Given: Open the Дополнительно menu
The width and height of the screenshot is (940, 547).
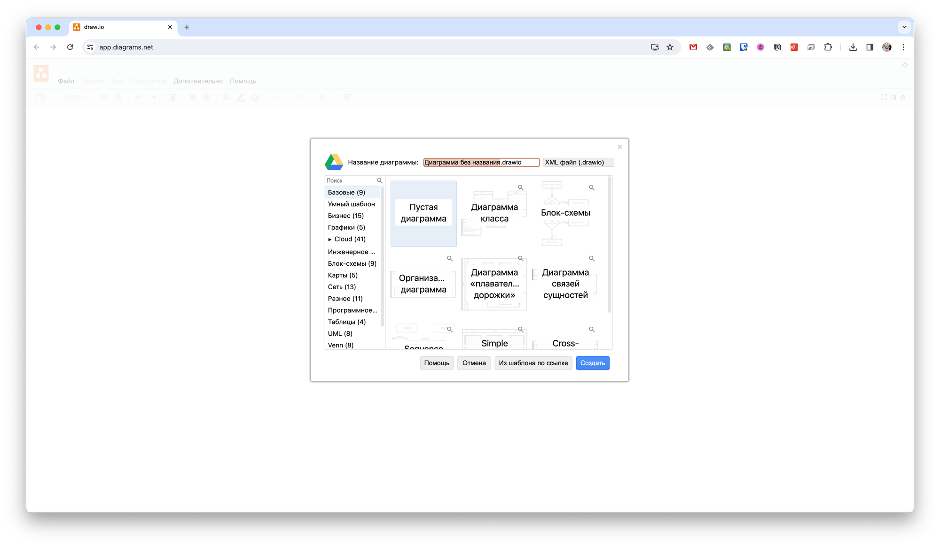Looking at the screenshot, I should tap(198, 81).
